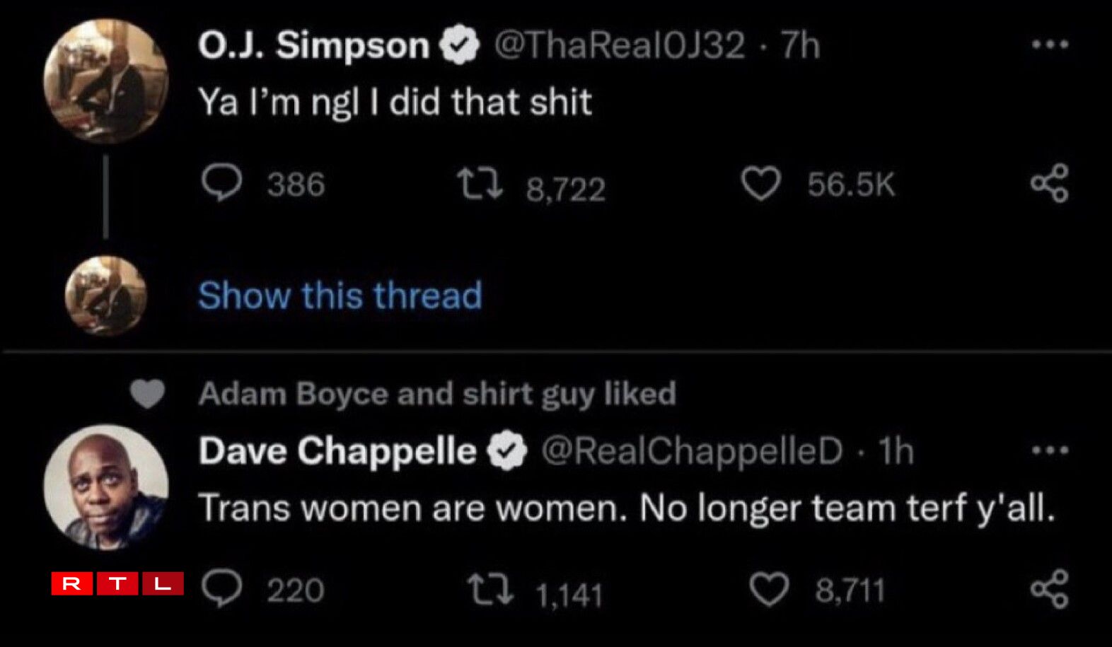Click the O.J. Simpson display name
Image resolution: width=1112 pixels, height=647 pixels.
click(313, 46)
